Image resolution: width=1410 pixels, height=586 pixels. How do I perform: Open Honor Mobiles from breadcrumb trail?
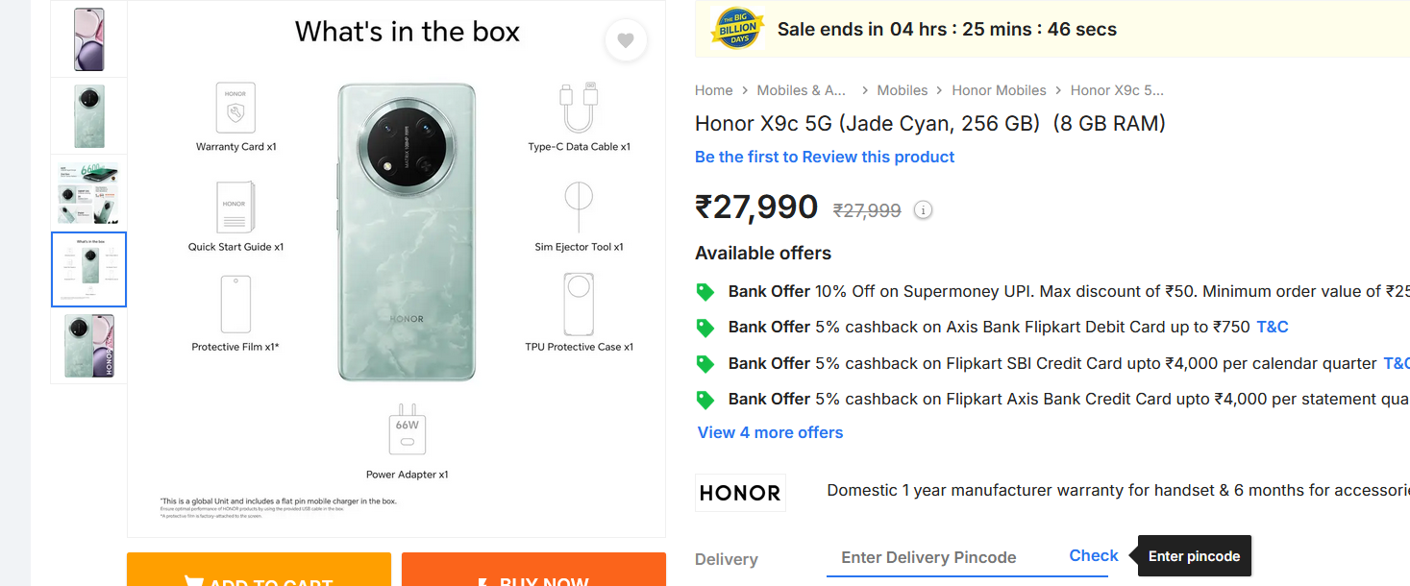pos(999,89)
